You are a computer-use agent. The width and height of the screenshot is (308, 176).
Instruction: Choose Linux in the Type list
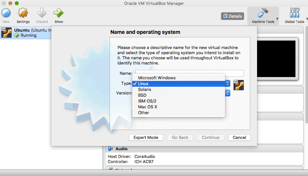pos(179,84)
